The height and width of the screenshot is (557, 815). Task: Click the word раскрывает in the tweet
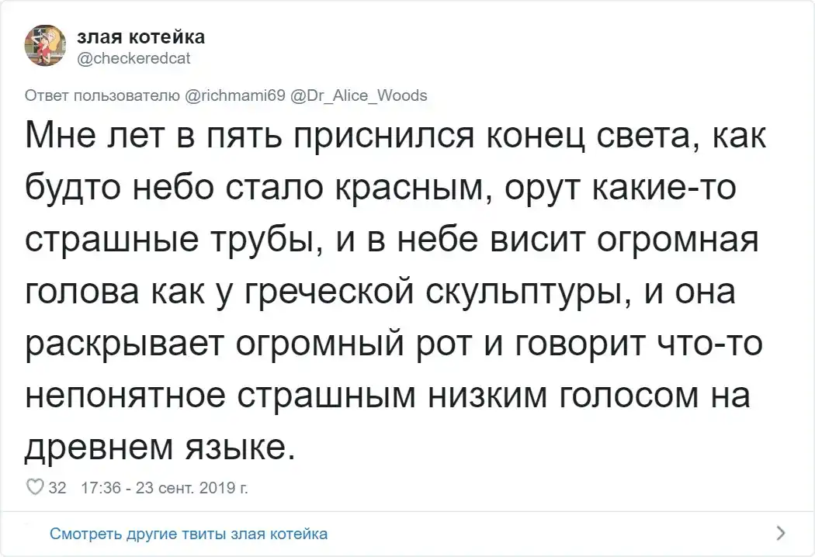pyautogui.click(x=131, y=345)
